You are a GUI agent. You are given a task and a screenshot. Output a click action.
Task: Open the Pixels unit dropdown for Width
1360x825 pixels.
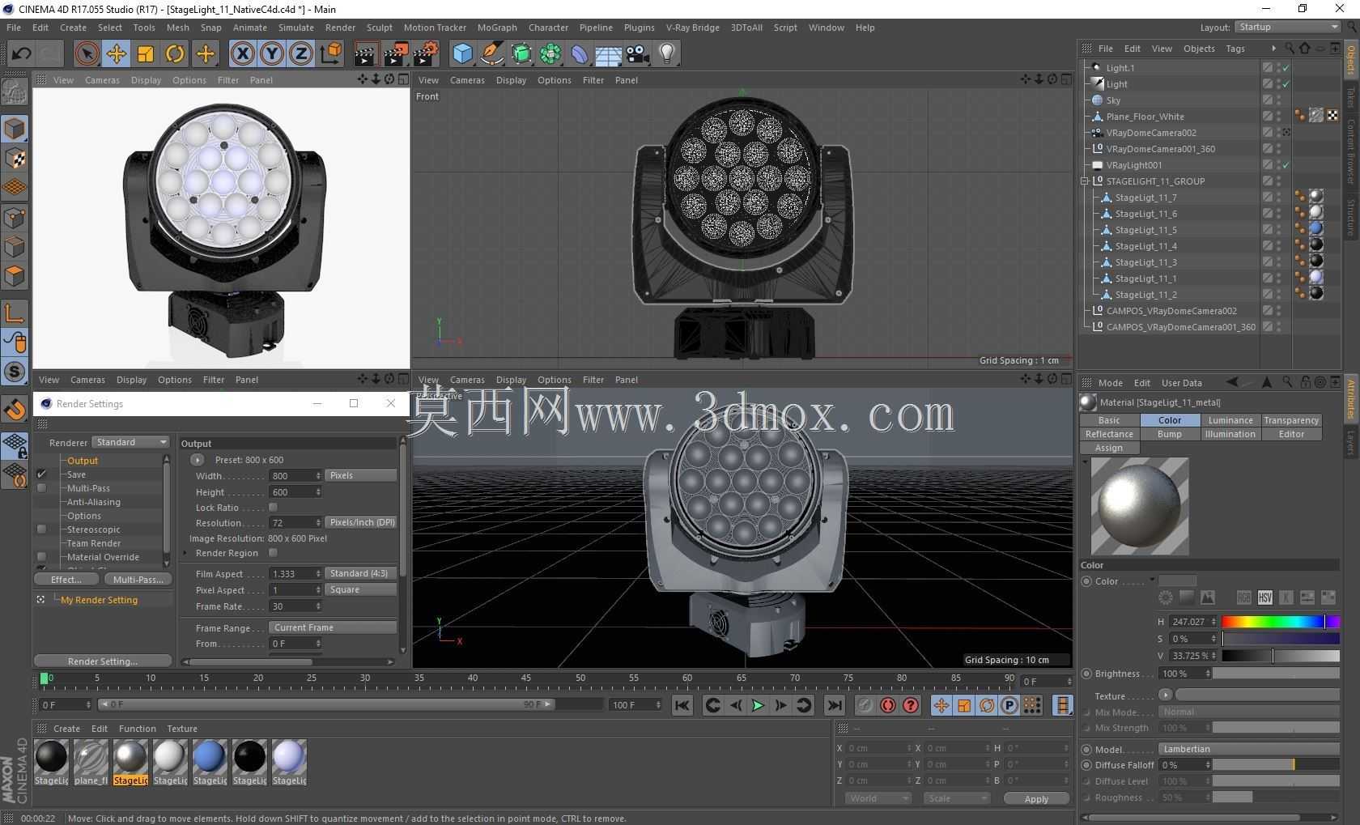pos(361,475)
